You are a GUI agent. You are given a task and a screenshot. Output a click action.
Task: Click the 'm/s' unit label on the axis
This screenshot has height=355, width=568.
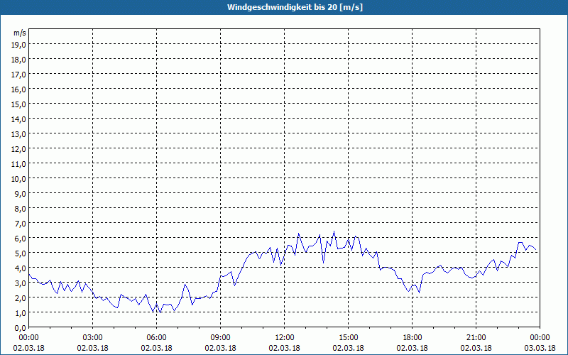20,33
